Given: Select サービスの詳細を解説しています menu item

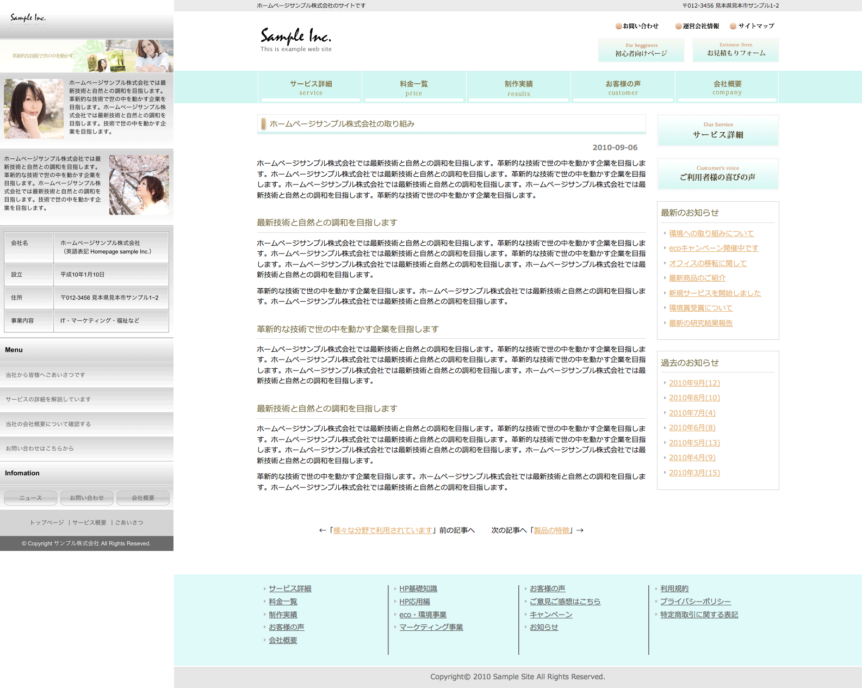Looking at the screenshot, I should click(48, 399).
